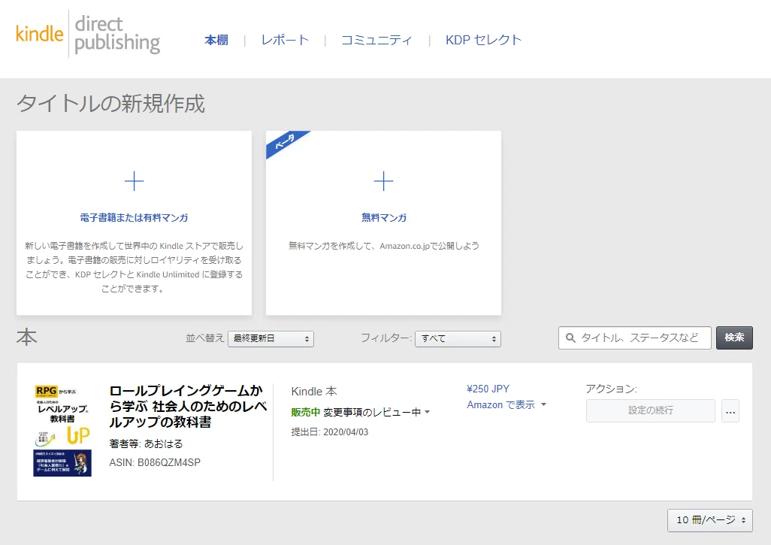Open the フィルター すべて dropdown

458,338
